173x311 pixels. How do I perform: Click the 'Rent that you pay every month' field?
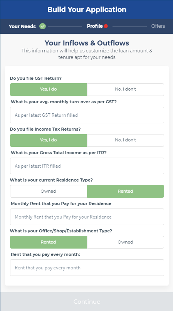click(x=87, y=267)
